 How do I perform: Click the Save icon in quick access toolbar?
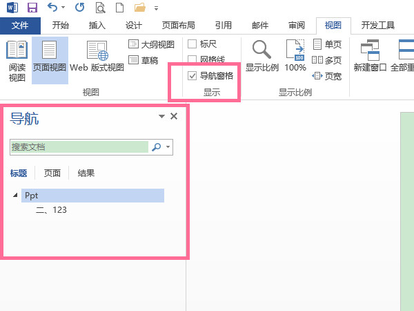pos(32,8)
